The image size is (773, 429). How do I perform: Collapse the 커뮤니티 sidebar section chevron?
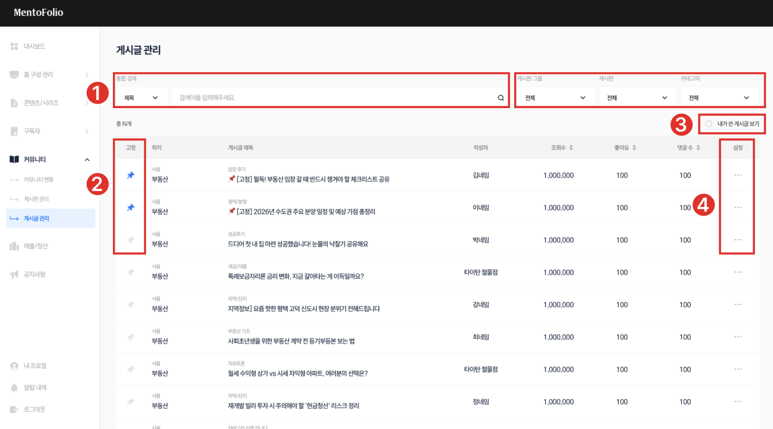(x=87, y=160)
